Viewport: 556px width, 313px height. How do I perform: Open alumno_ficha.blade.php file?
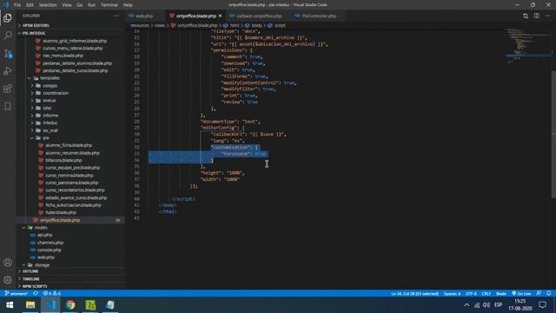69,145
